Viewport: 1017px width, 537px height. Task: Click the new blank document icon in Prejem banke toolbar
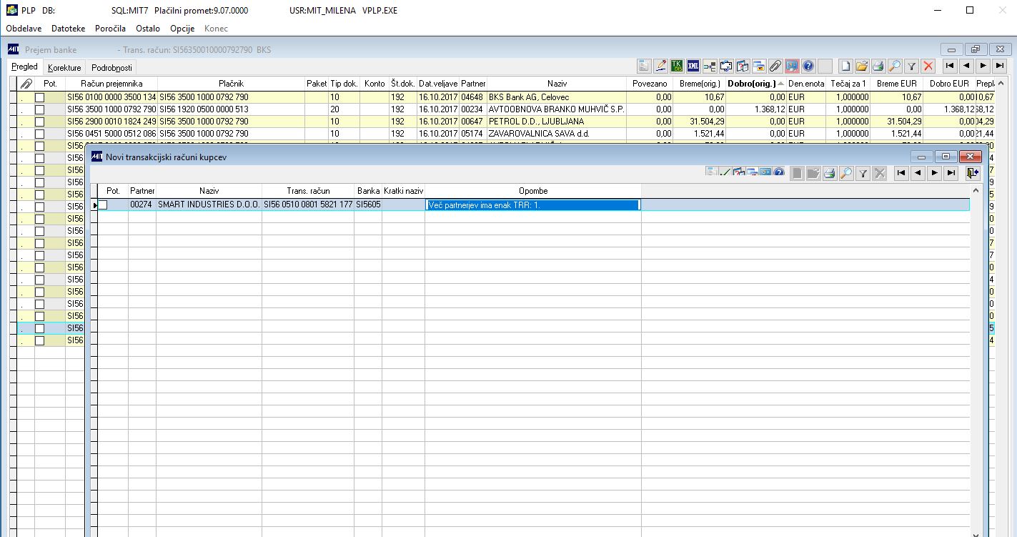click(846, 66)
